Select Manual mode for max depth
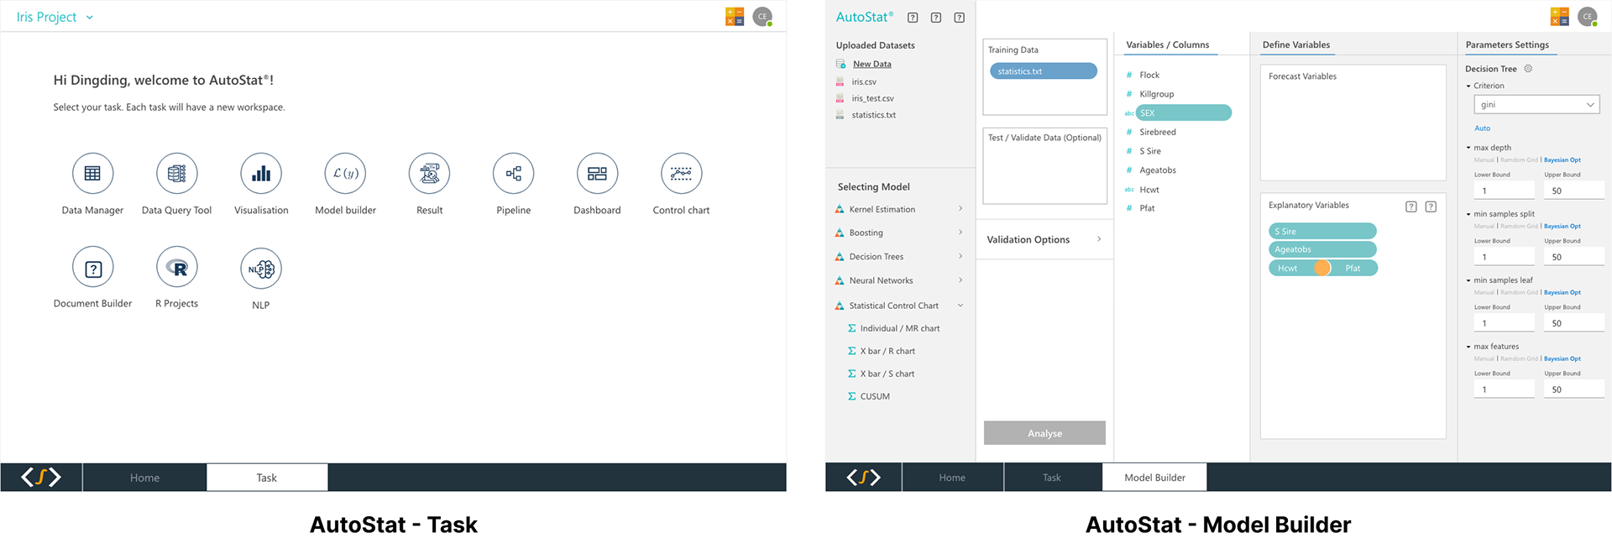Screen dimensions: 1612x538 1484,159
